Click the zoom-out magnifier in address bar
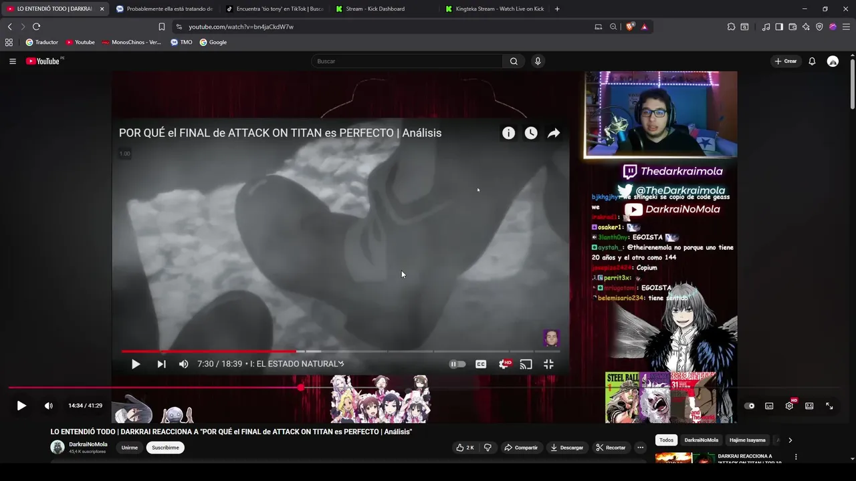The width and height of the screenshot is (856, 481). 613,27
